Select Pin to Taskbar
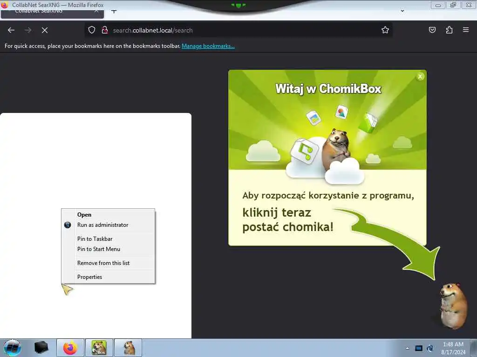 pyautogui.click(x=108, y=239)
